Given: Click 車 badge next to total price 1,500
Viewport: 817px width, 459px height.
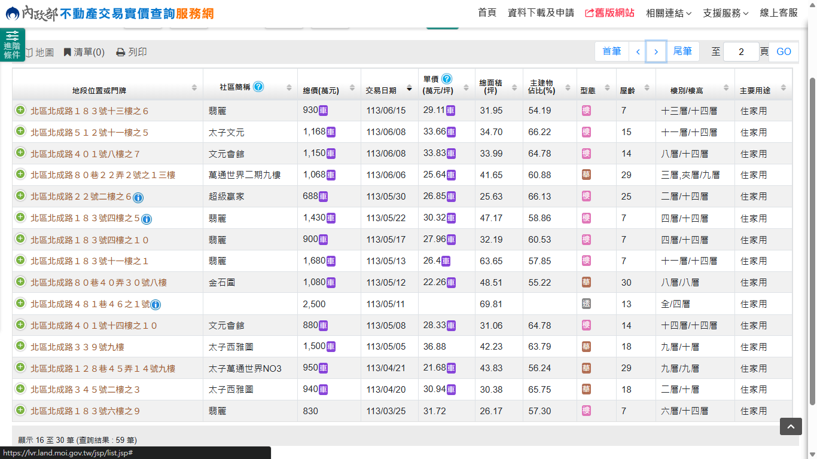Looking at the screenshot, I should click(331, 347).
